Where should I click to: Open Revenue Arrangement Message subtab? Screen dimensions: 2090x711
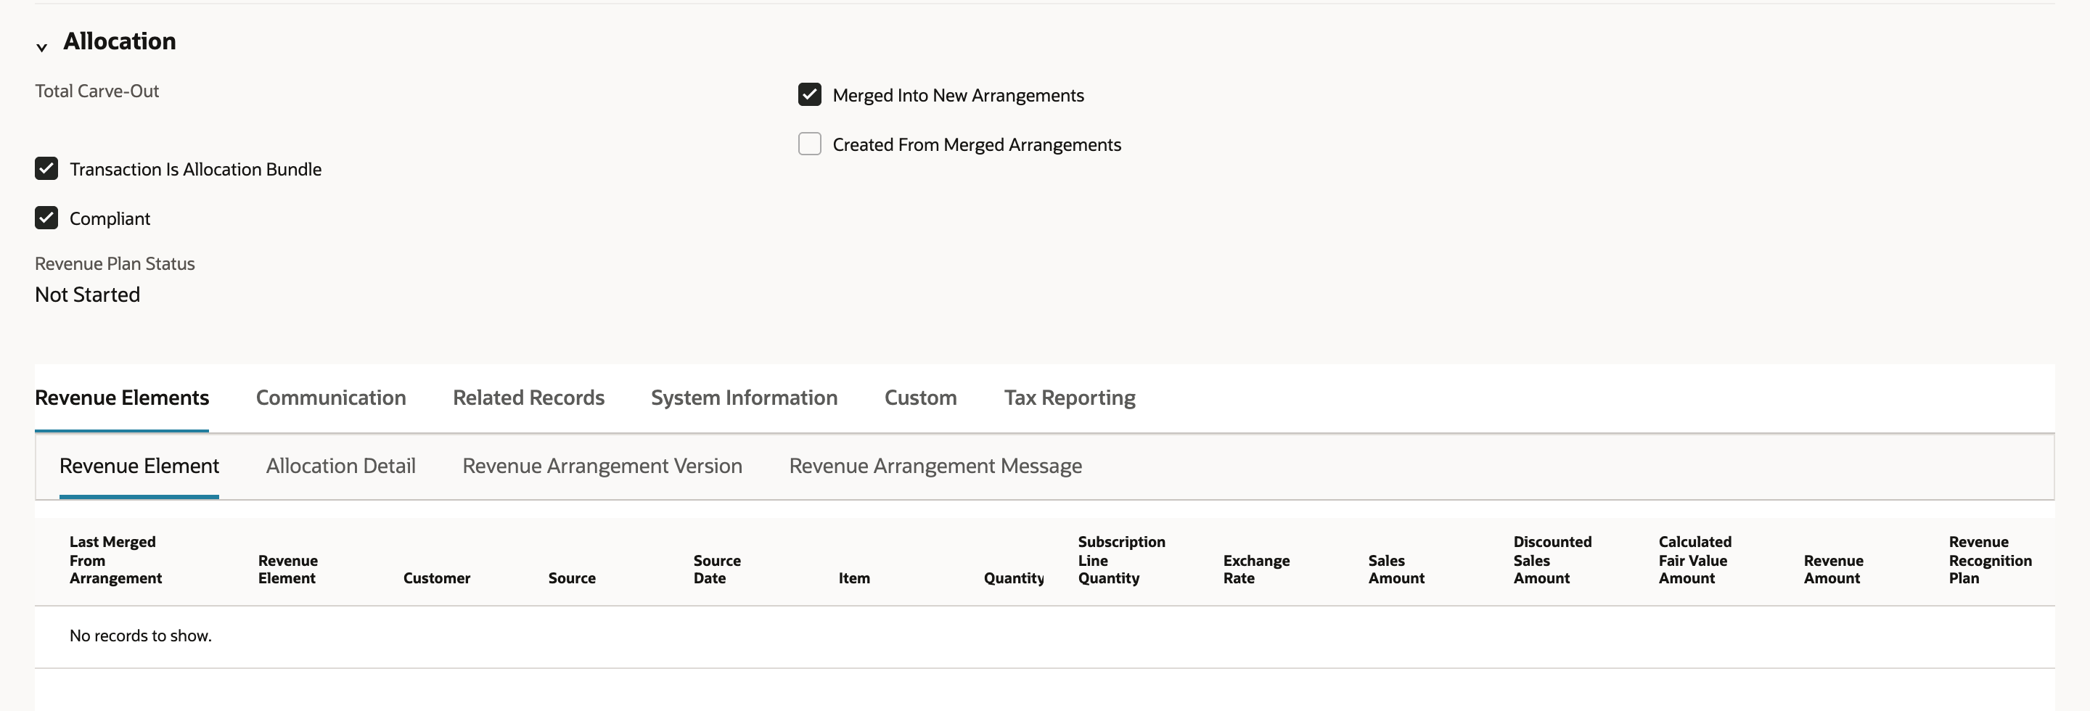coord(935,465)
